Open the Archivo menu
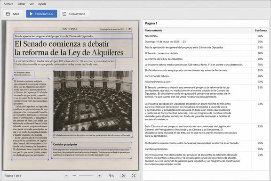Screen dimensions: 271x181 click(x=8, y=4)
